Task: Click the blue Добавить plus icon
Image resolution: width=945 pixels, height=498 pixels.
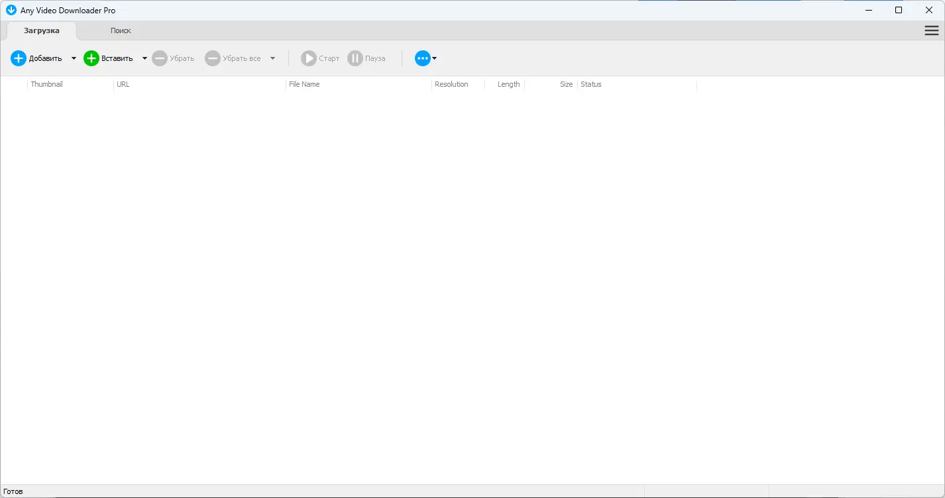Action: [18, 58]
